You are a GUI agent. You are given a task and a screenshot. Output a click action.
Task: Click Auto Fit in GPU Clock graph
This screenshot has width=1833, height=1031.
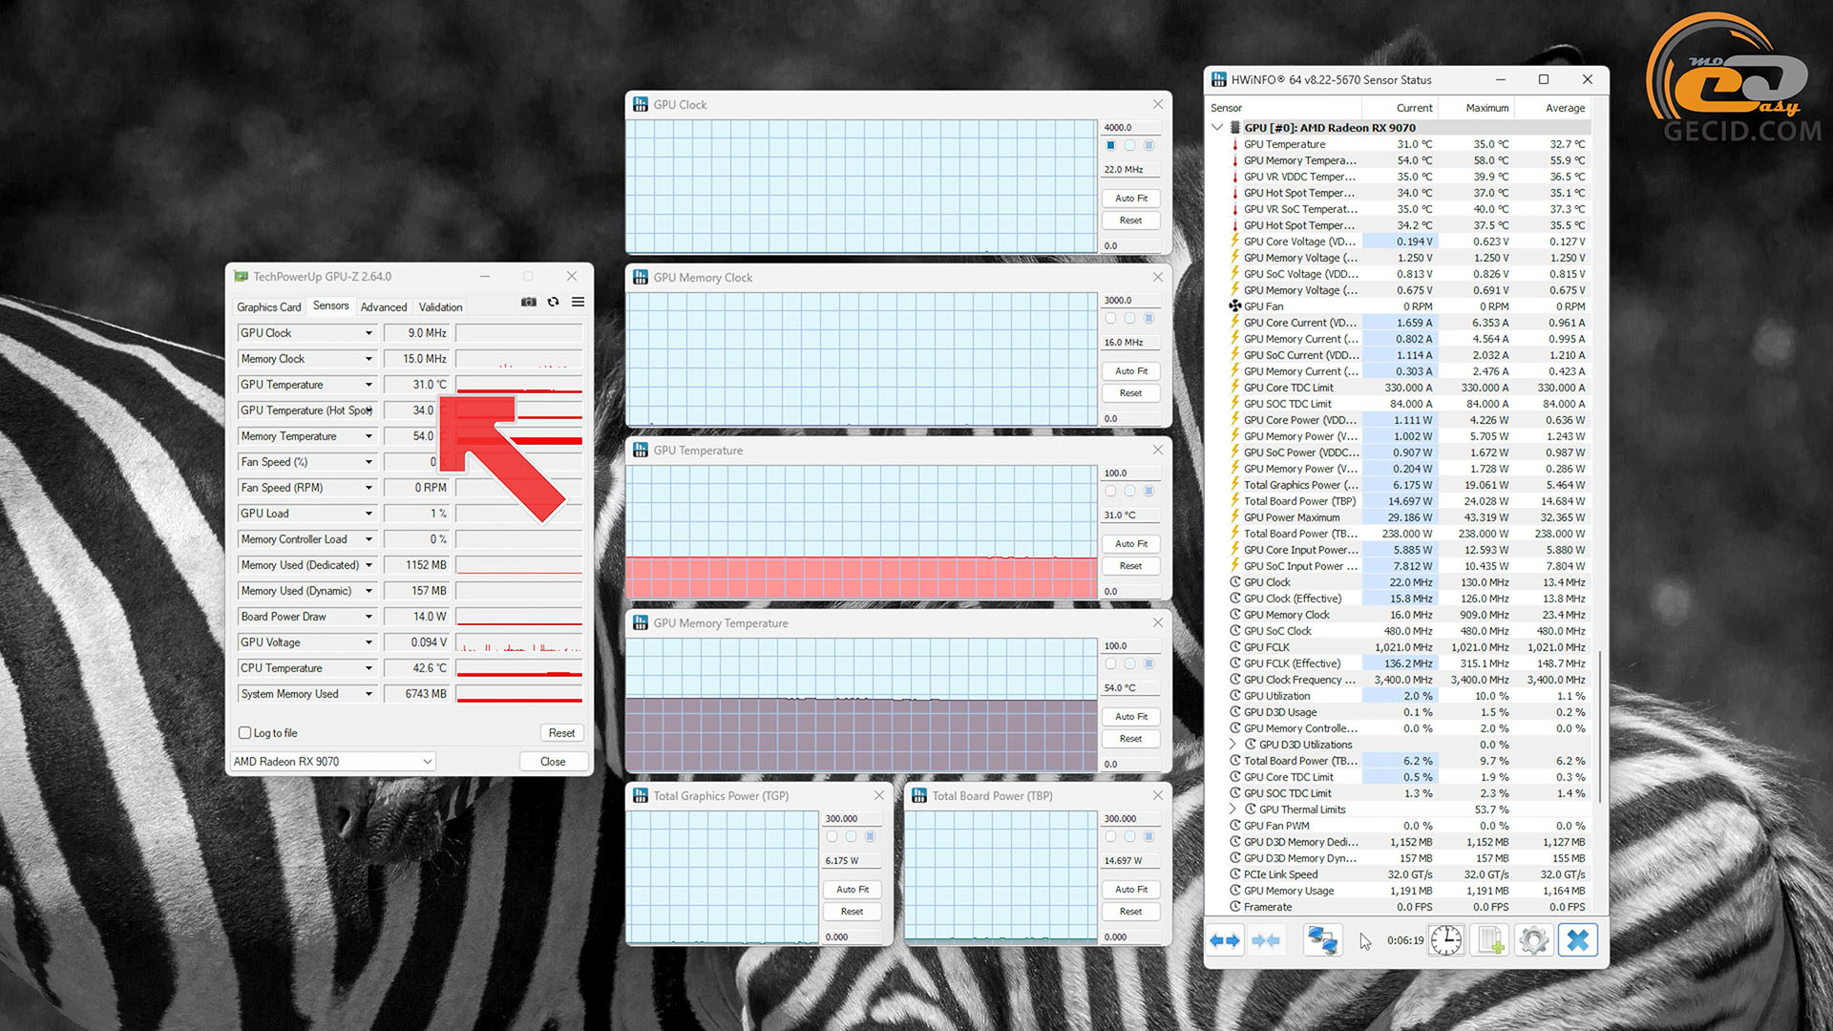tap(1131, 199)
